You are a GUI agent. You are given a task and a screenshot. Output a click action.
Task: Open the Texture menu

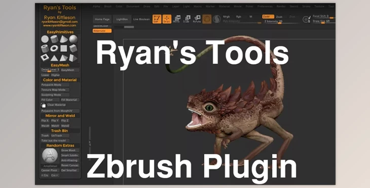click(x=319, y=7)
